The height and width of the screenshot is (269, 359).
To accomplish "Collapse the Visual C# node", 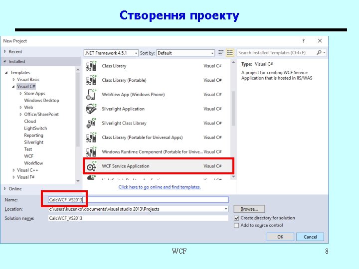I will tap(13, 87).
